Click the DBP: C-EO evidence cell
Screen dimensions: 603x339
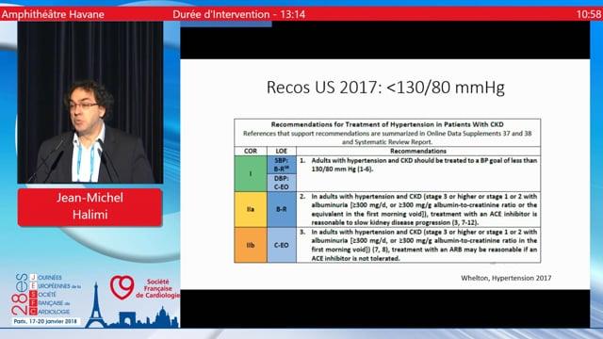(282, 183)
